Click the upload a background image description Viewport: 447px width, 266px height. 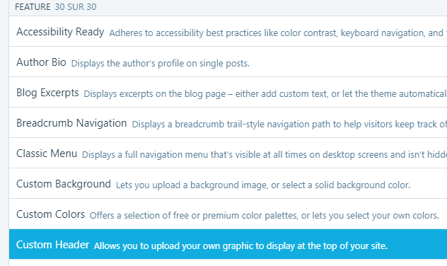pyautogui.click(x=263, y=185)
